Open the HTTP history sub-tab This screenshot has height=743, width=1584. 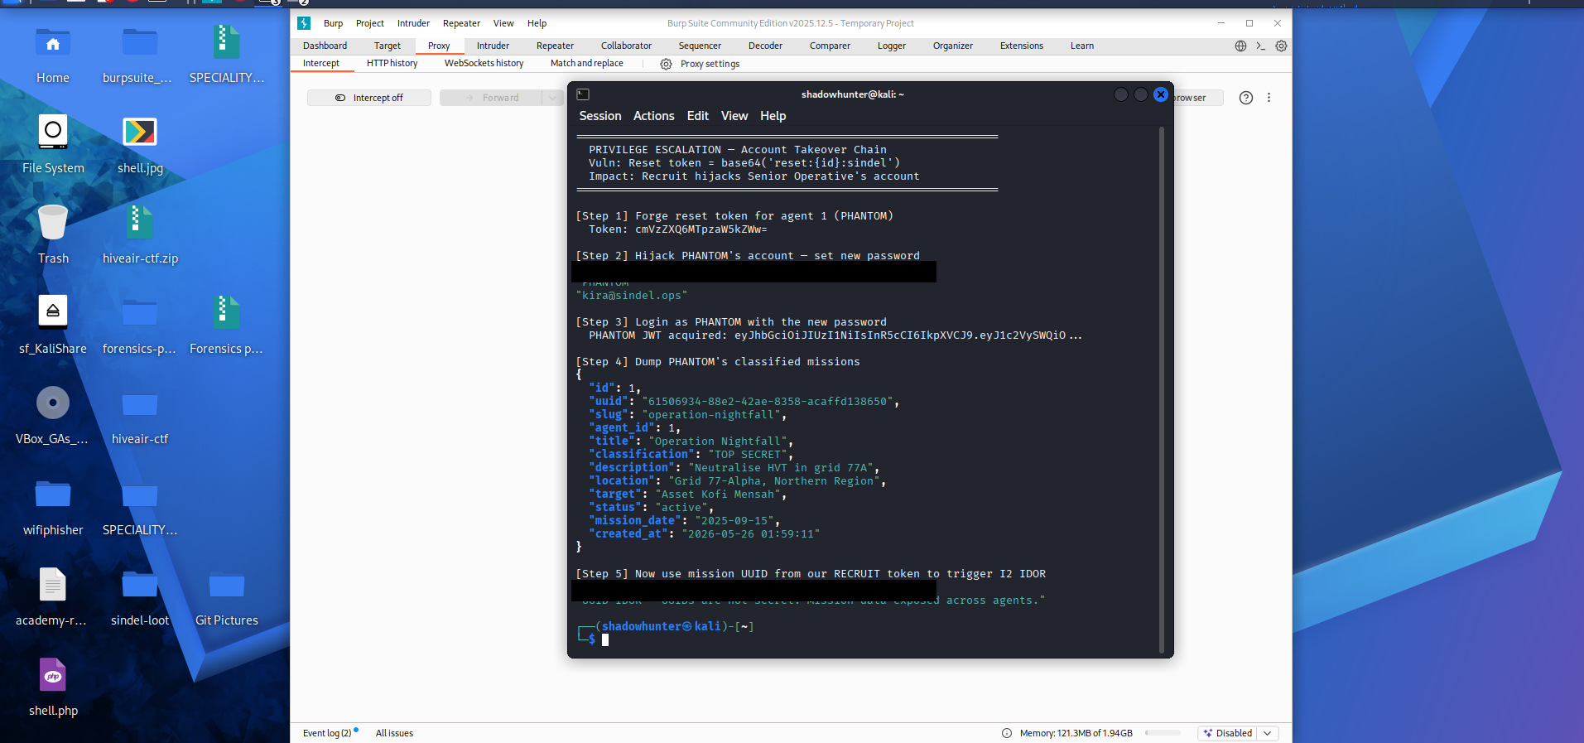[392, 63]
